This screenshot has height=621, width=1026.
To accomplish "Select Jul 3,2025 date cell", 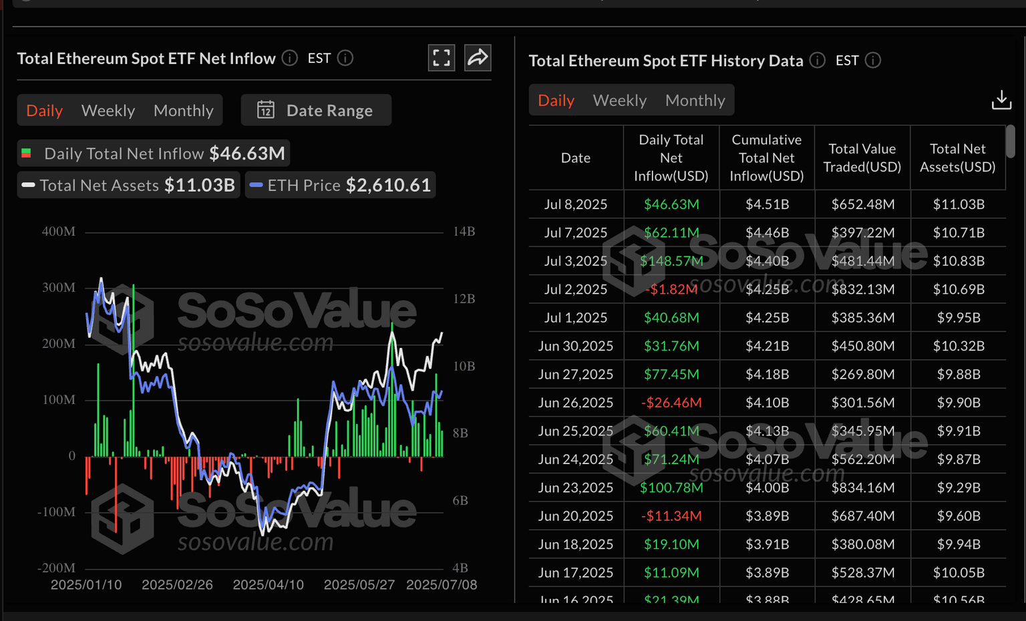I will pos(576,261).
